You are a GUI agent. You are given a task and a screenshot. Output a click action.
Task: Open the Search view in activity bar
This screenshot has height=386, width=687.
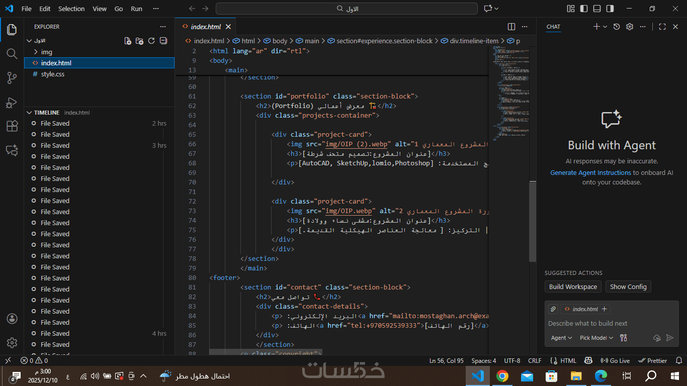coord(12,53)
